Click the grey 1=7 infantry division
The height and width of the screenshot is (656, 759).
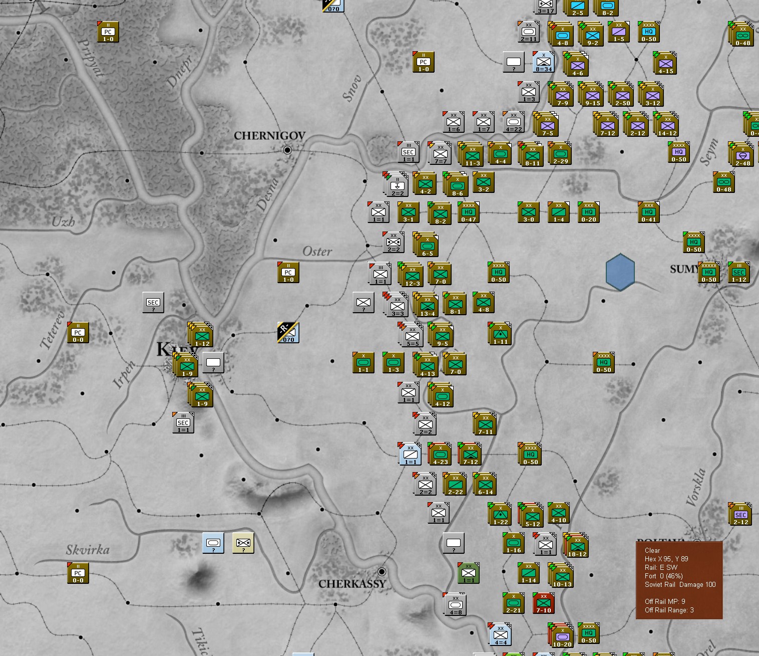tap(484, 122)
